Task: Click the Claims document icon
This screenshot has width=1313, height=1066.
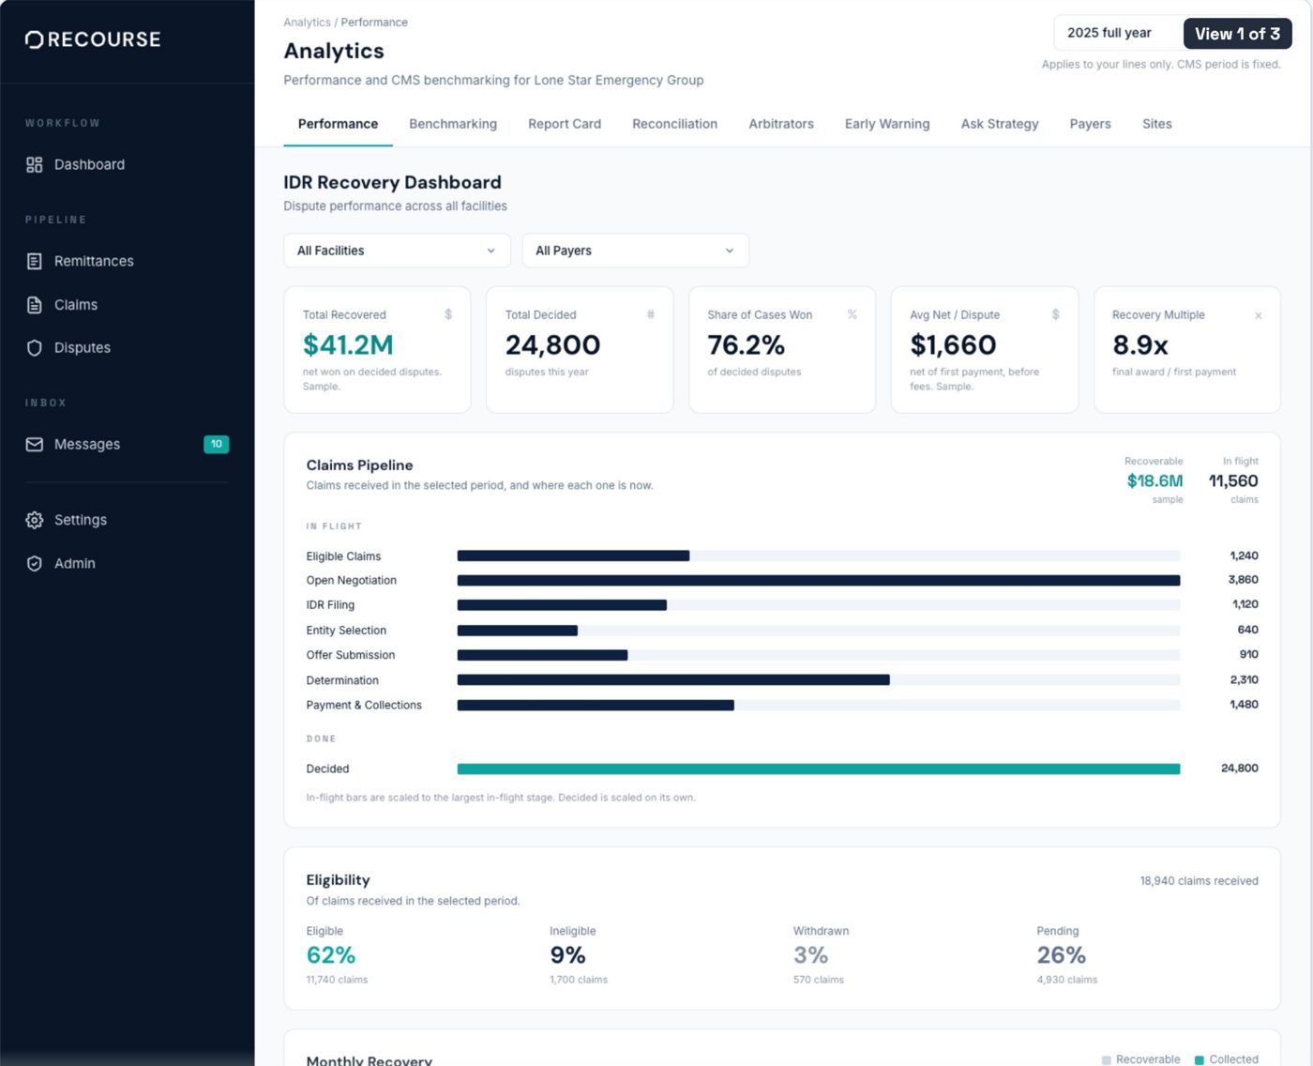Action: 35,305
